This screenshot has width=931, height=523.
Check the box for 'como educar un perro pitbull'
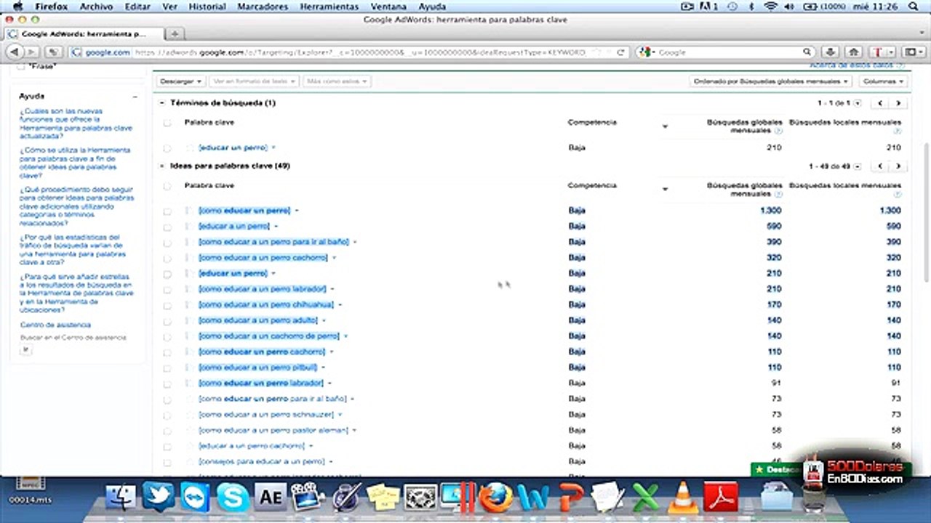pos(167,368)
